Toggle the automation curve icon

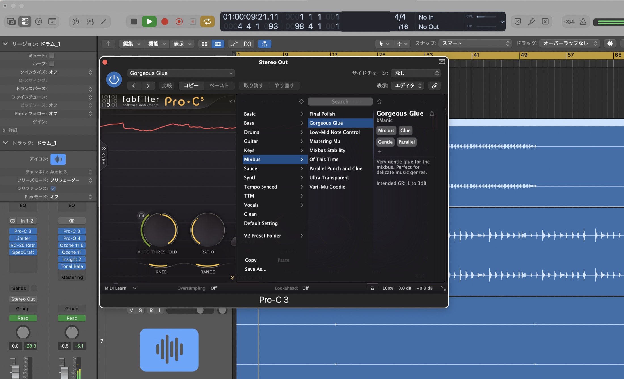tap(234, 44)
